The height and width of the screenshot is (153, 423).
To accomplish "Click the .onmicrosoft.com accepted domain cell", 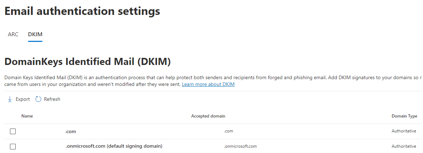I will (240, 146).
